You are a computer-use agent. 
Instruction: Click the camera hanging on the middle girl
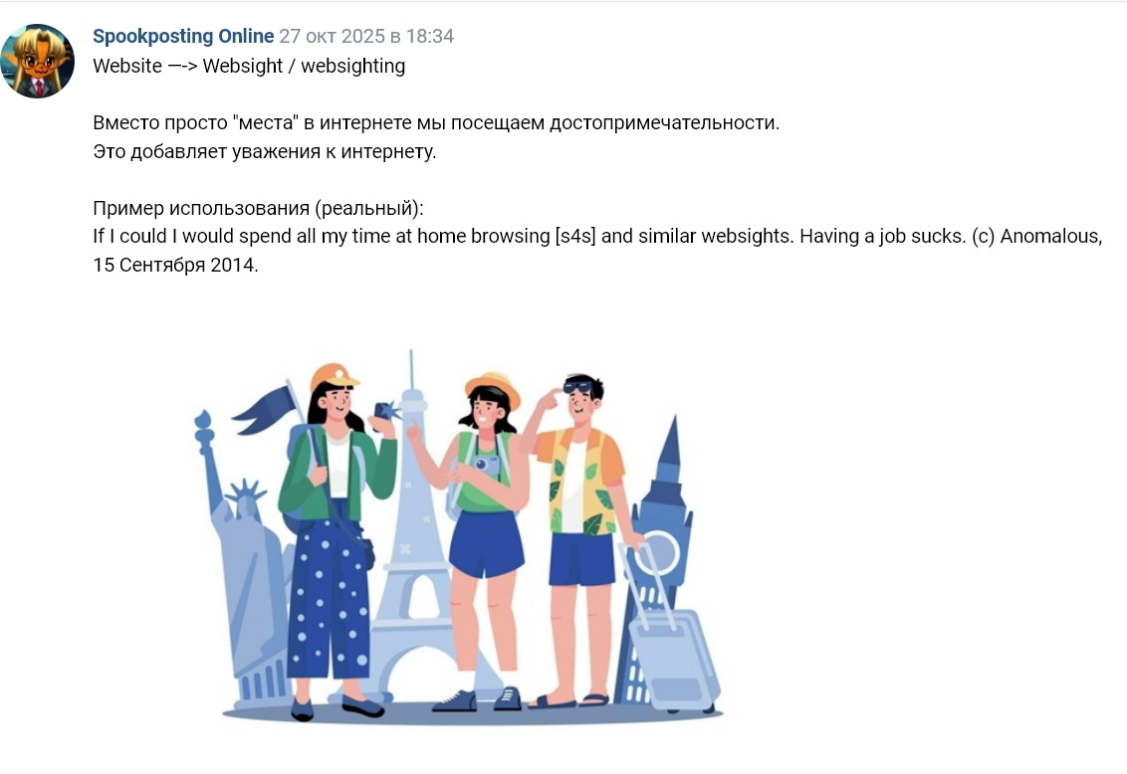(486, 466)
